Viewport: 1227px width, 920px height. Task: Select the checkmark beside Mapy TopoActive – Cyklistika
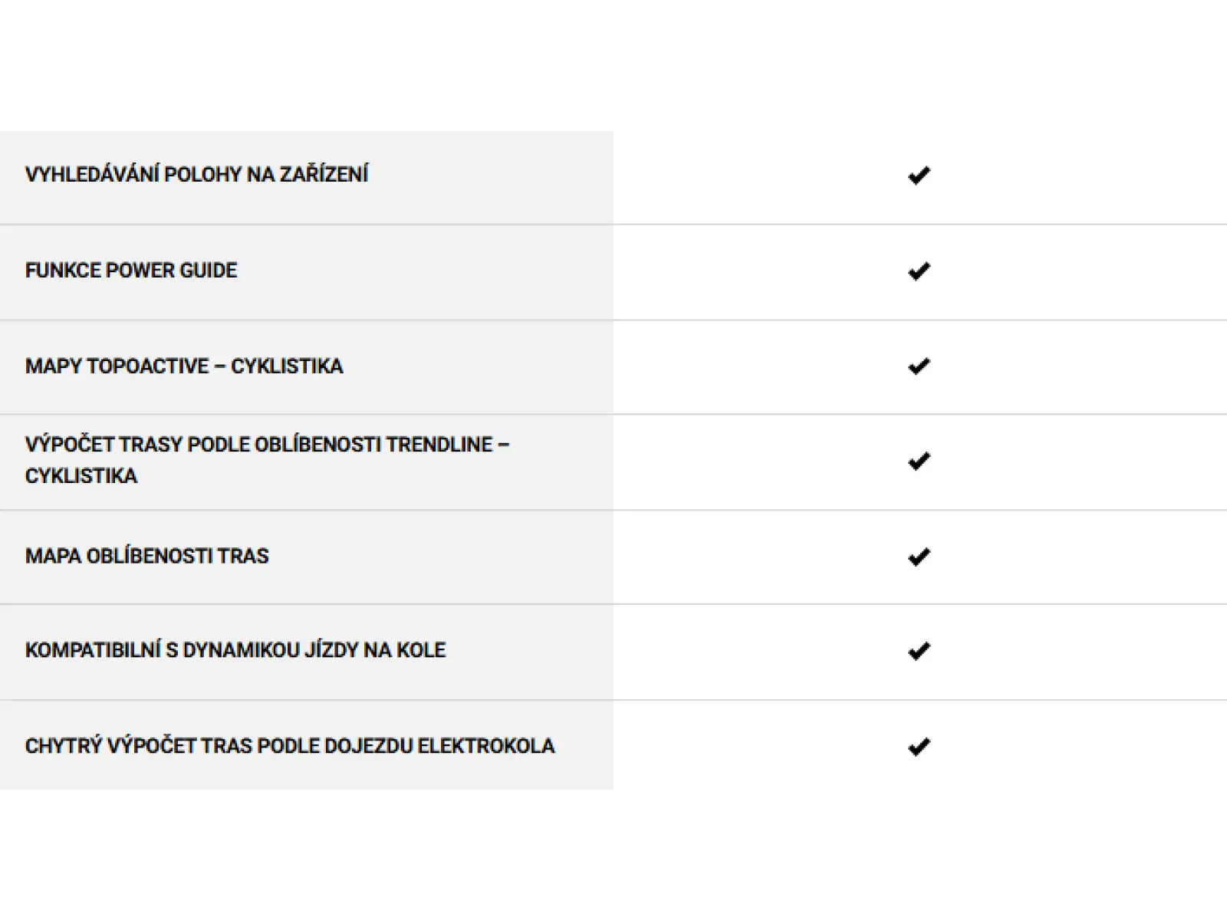pos(919,366)
